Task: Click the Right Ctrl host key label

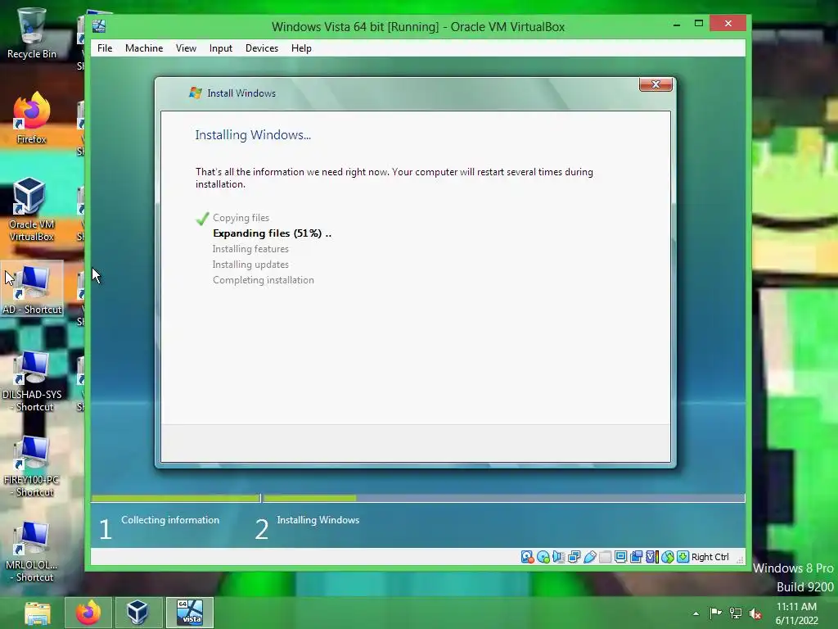Action: [710, 557]
